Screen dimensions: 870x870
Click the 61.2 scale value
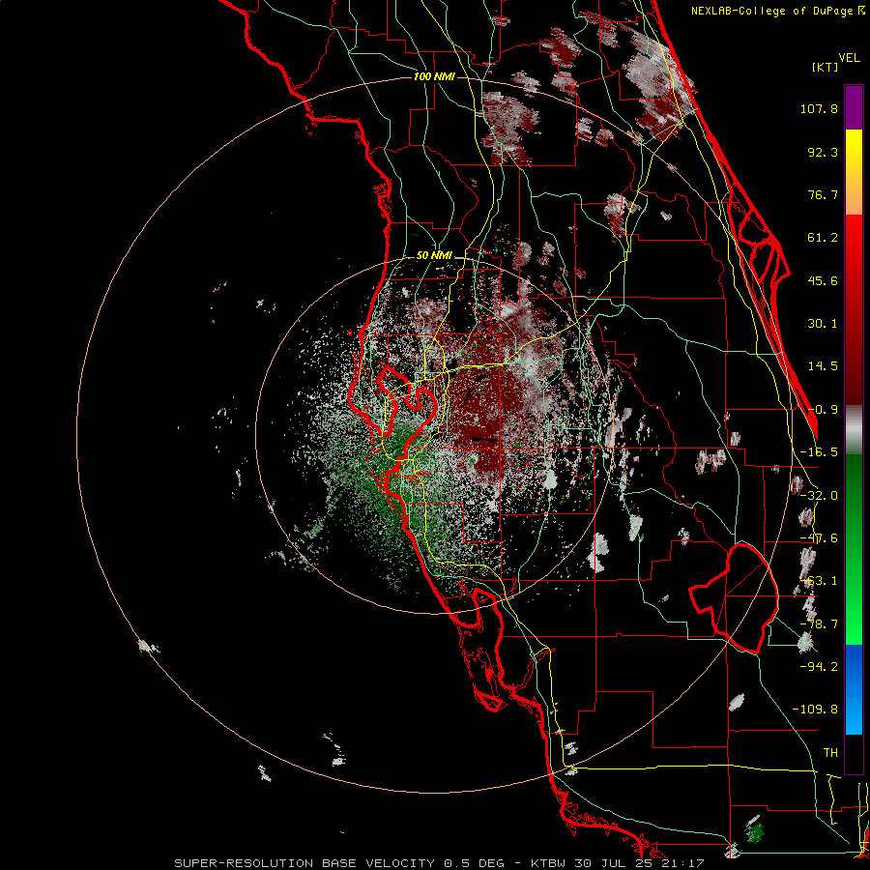(823, 238)
